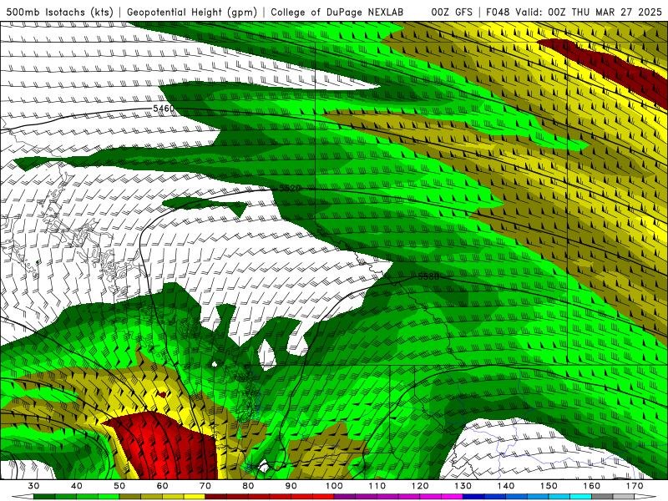The width and height of the screenshot is (668, 501).
Task: Click the 160 knot legend label
Action: coord(592,486)
